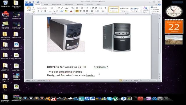Toggle bold formatting
This screenshot has height=105, width=186.
38,11
